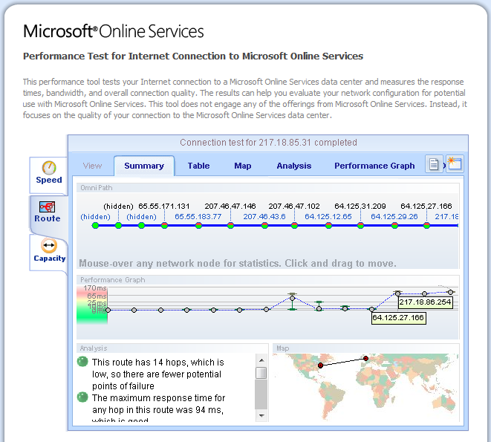Viewport: 491px width, 442px height.
Task: Open the Table tab
Action: pos(198,166)
